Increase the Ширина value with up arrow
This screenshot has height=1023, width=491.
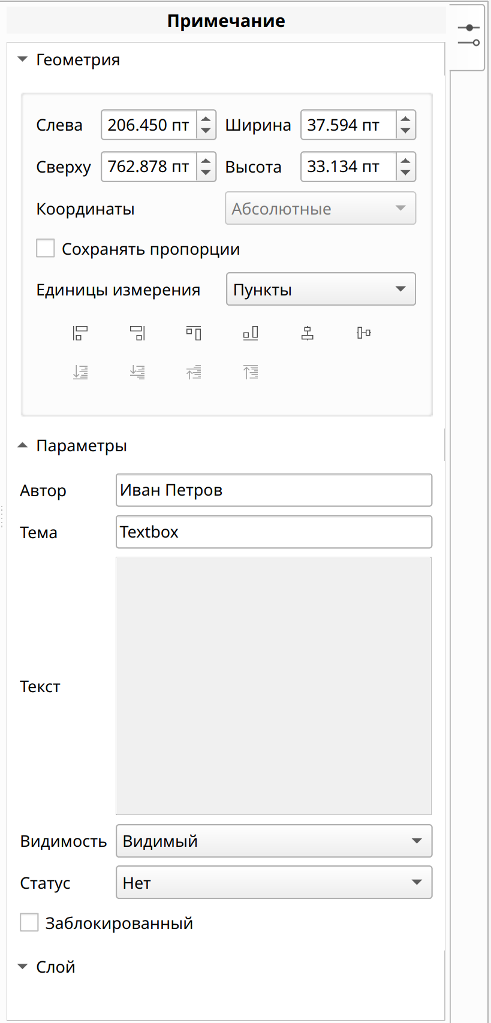[x=406, y=119]
